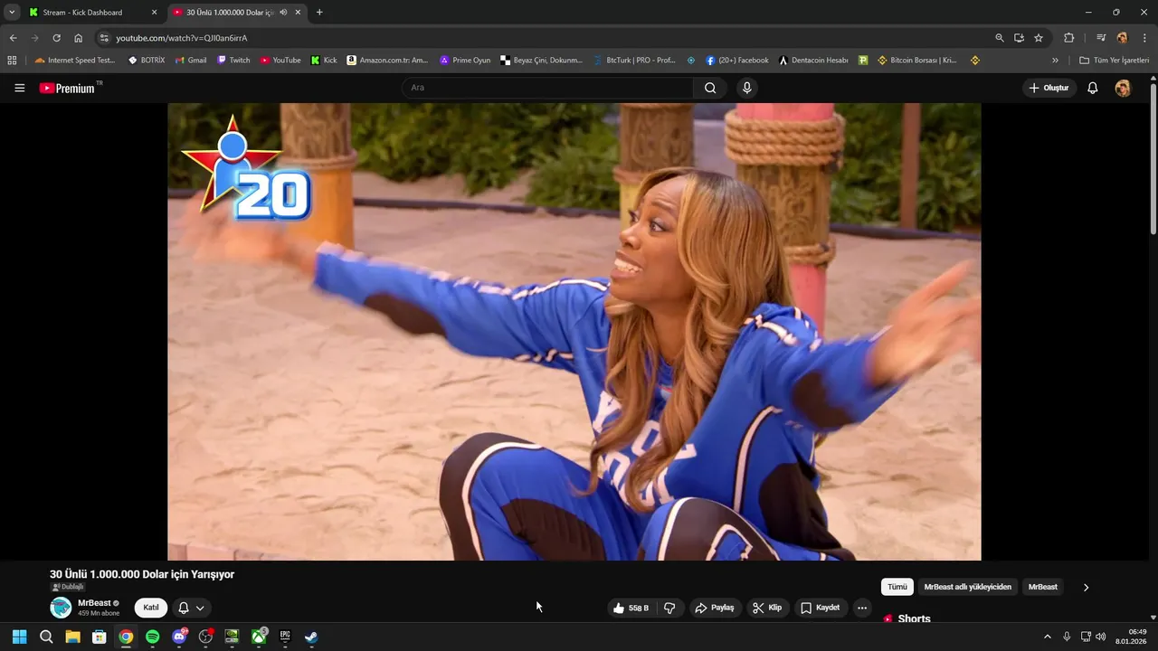Open YouTube account avatar menu
Screen dimensions: 1158x651
[x=1123, y=88]
